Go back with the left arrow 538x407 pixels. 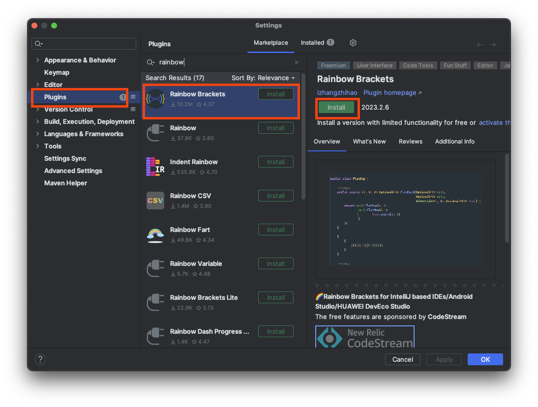(x=479, y=45)
